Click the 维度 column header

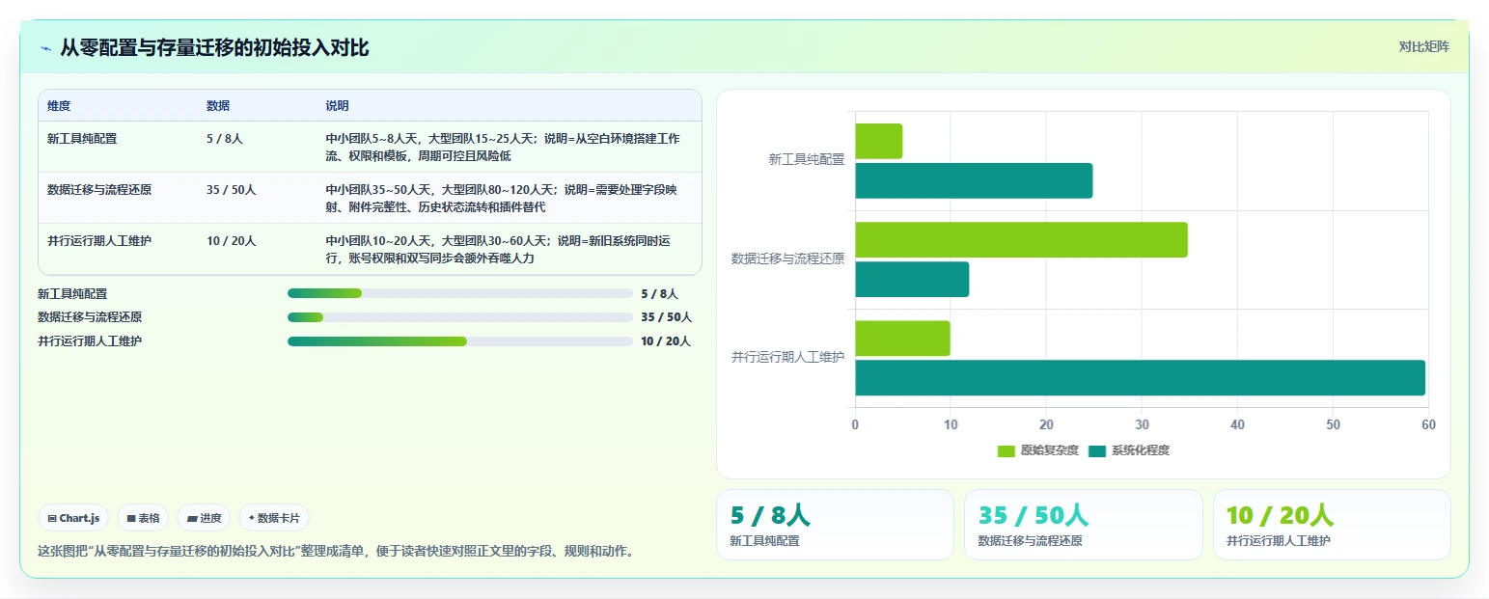click(x=59, y=106)
